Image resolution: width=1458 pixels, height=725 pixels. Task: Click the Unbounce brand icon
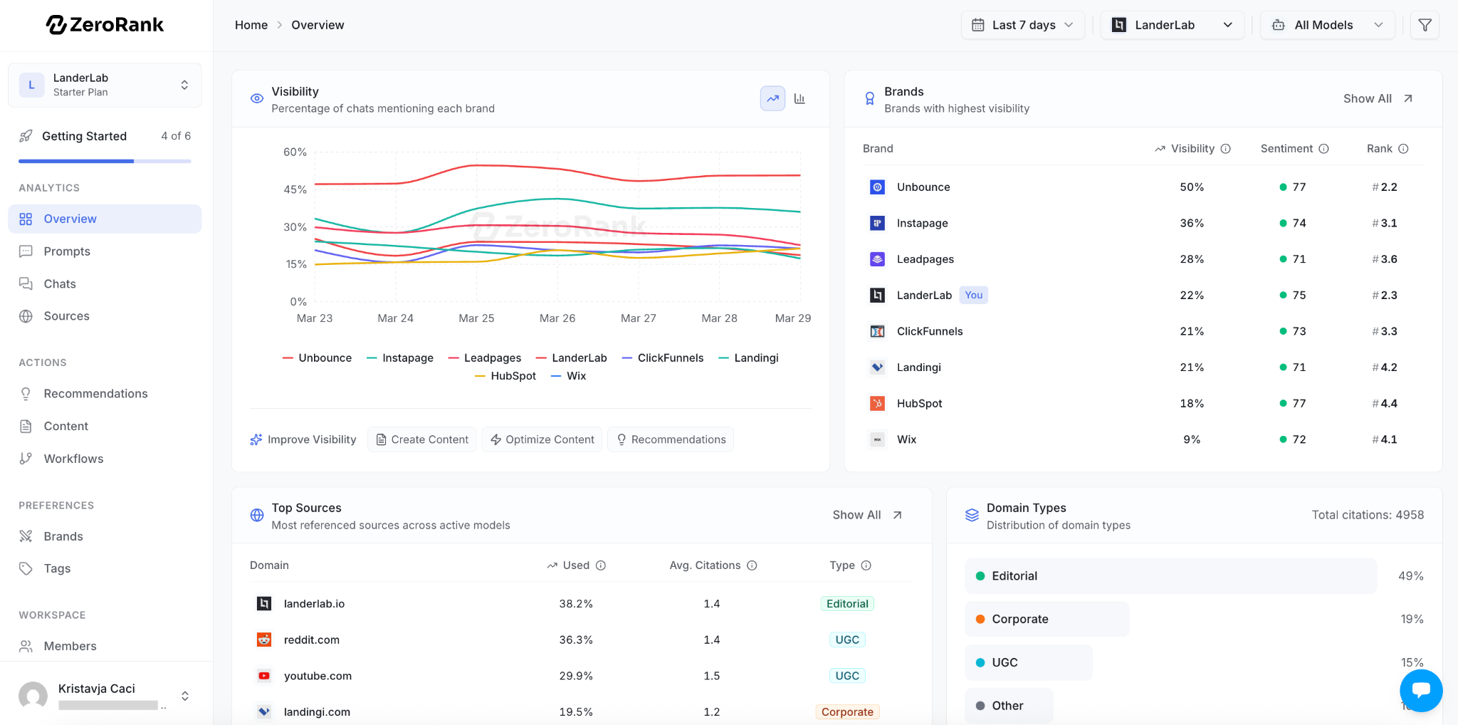coord(877,187)
